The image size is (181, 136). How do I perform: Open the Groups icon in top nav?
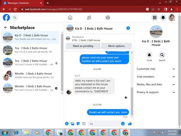[108, 18]
